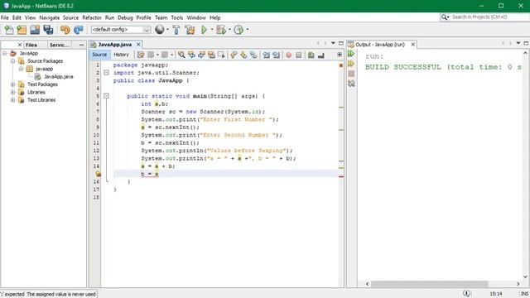Toggle Bookmark icon in editor toolbar
Viewport: 530px width, 298px height.
click(253, 55)
